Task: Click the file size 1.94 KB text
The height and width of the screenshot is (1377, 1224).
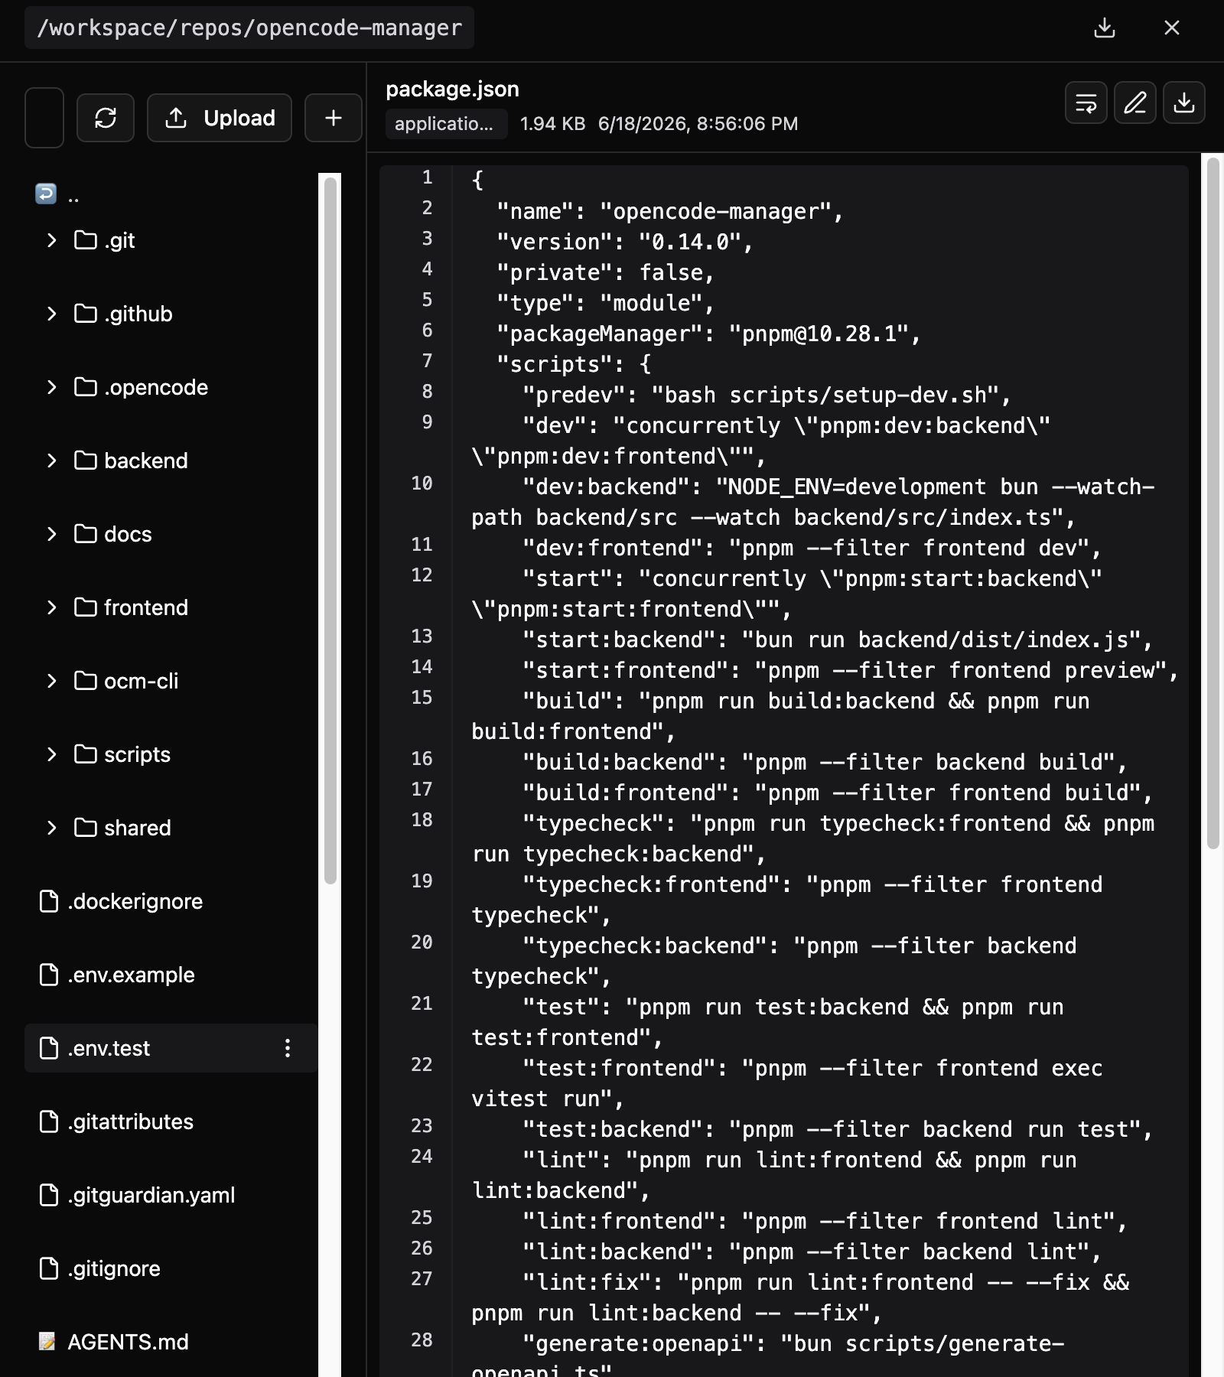Action: click(x=552, y=124)
